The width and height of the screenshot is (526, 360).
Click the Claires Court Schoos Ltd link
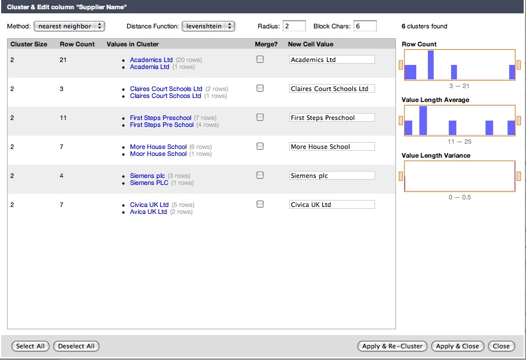(x=165, y=96)
